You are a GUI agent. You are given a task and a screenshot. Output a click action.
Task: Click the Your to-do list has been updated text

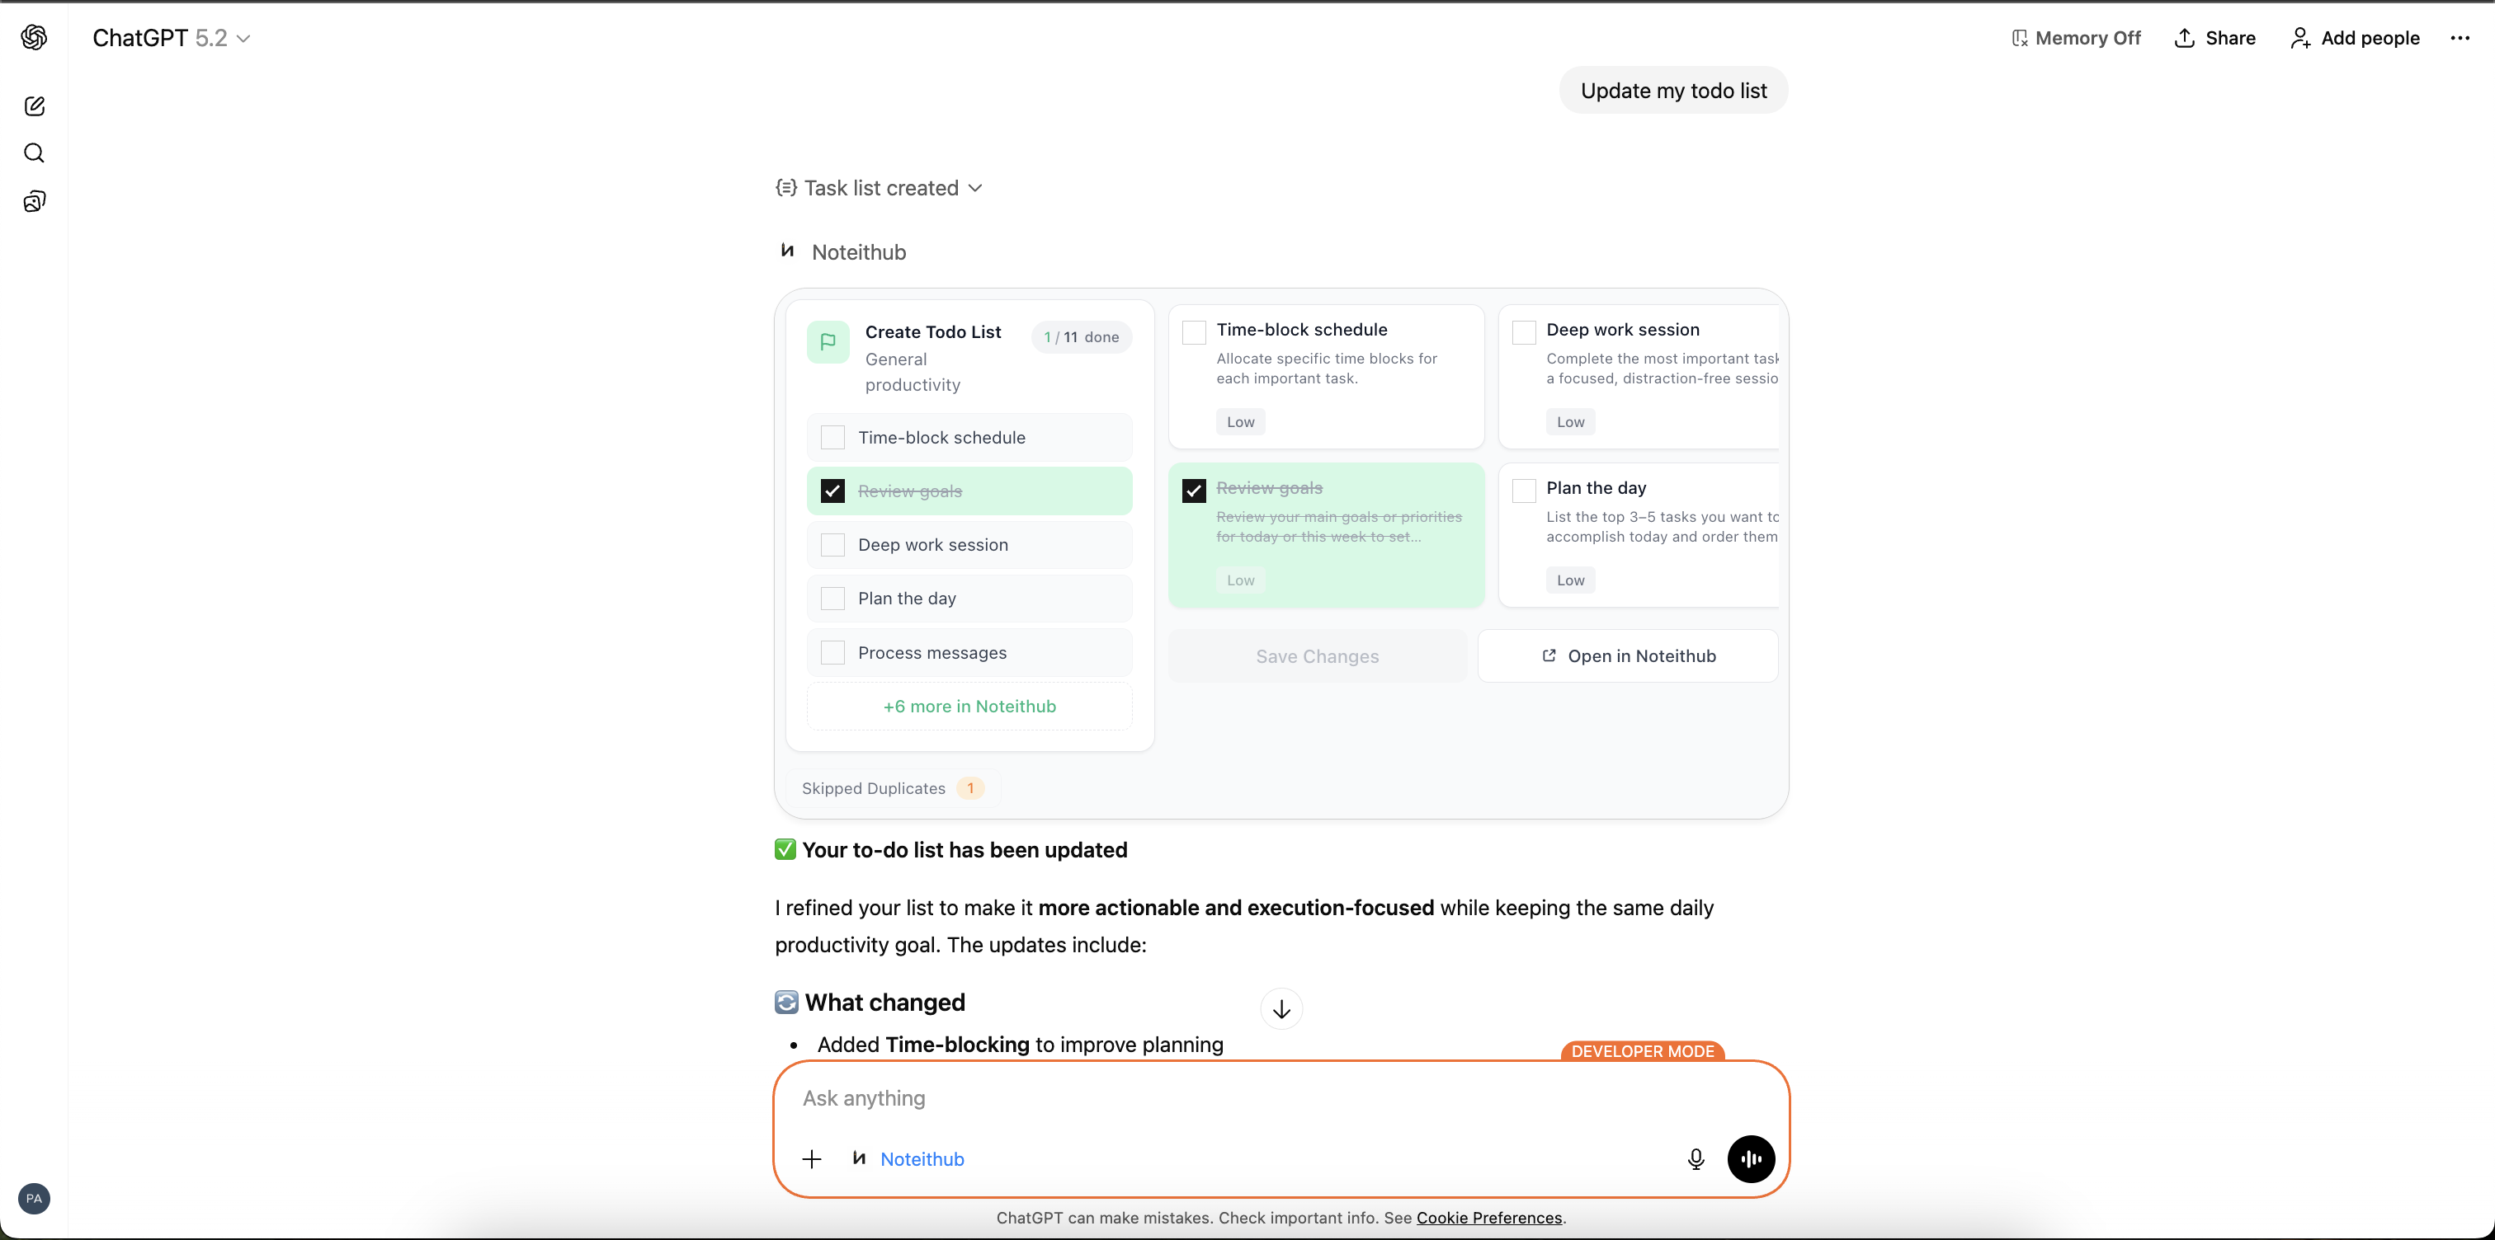click(965, 850)
